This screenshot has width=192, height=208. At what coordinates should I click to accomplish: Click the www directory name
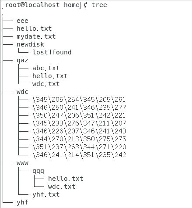(x=22, y=163)
